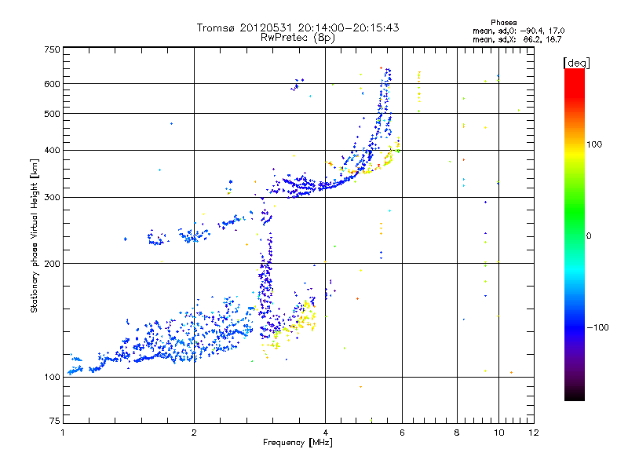
Task: Click the x-axis tick label '6'
Action: click(x=402, y=433)
